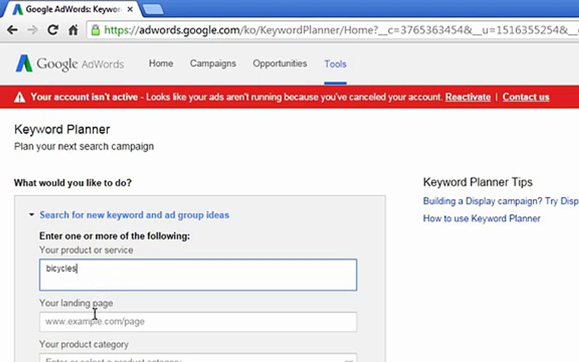Click the 'Your landing page' label
Screen dimensions: 579x362
pyautogui.click(x=76, y=303)
